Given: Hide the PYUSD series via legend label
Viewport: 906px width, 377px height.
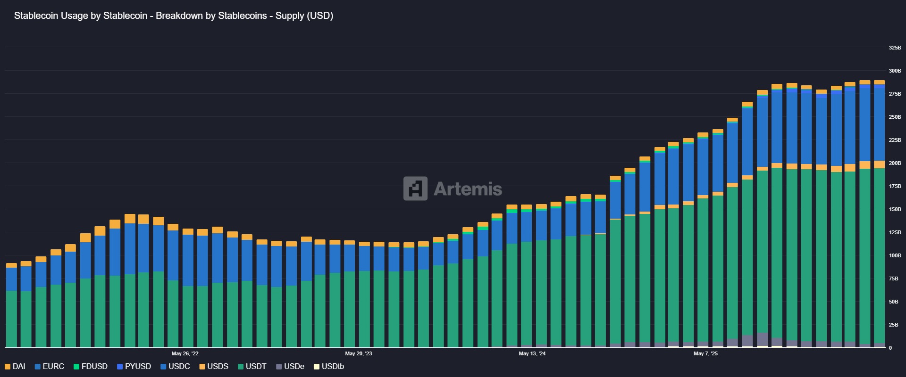Looking at the screenshot, I should (138, 367).
